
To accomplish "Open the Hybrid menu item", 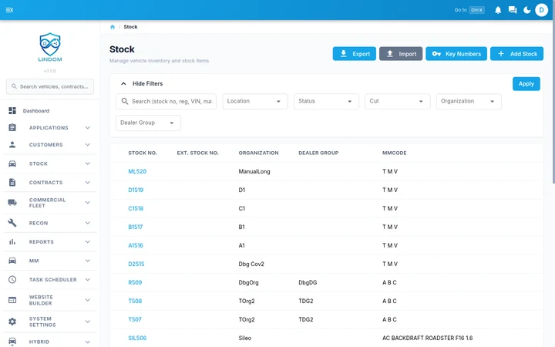I will (50, 342).
